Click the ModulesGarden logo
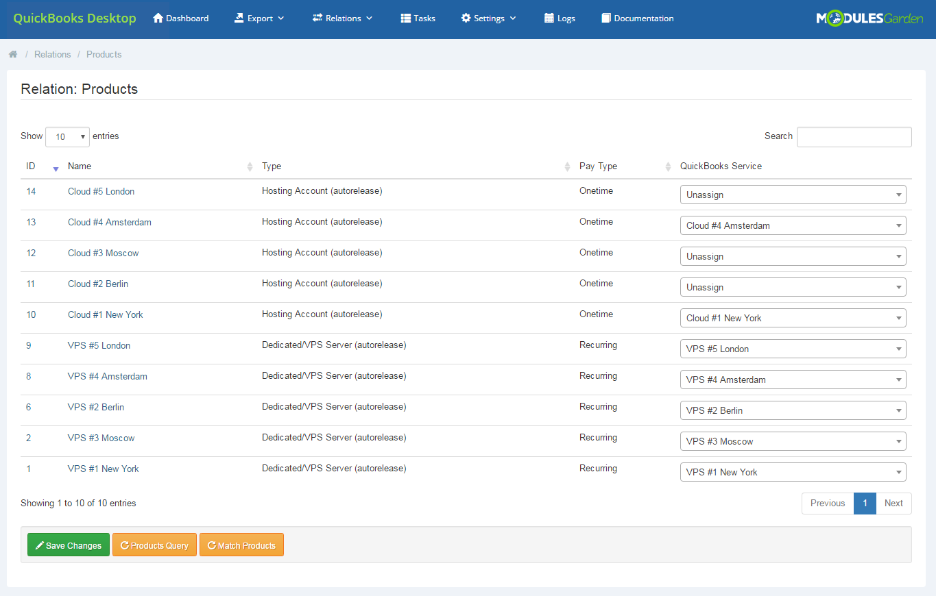Screen dimensions: 936x596 (869, 18)
